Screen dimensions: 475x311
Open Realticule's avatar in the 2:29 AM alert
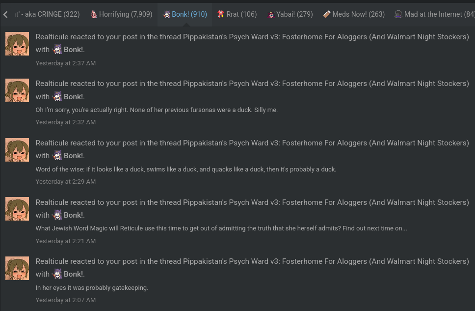(x=17, y=150)
